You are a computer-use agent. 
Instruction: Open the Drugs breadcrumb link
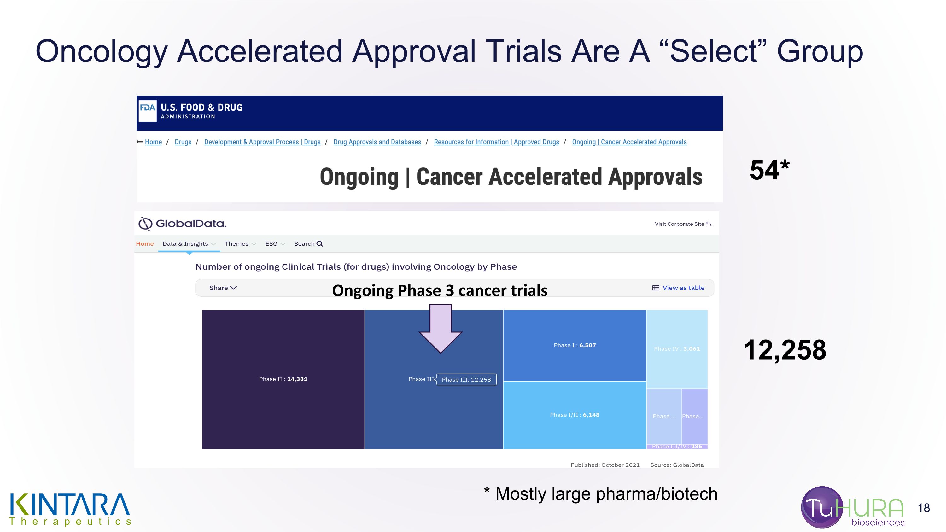(x=183, y=142)
